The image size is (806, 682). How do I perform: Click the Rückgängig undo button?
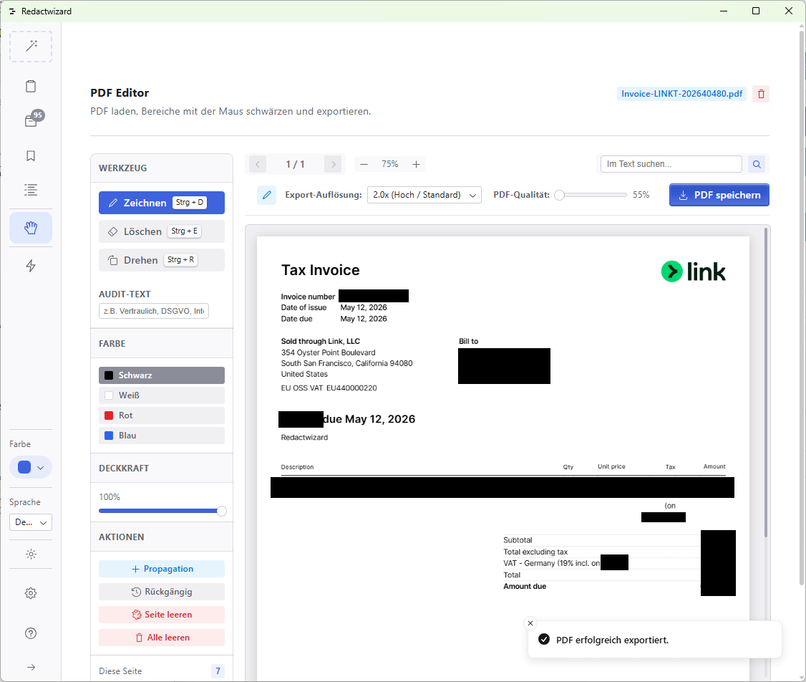click(161, 592)
